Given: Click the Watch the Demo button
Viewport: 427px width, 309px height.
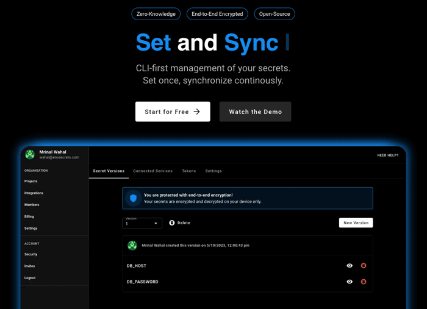Looking at the screenshot, I should (x=255, y=112).
